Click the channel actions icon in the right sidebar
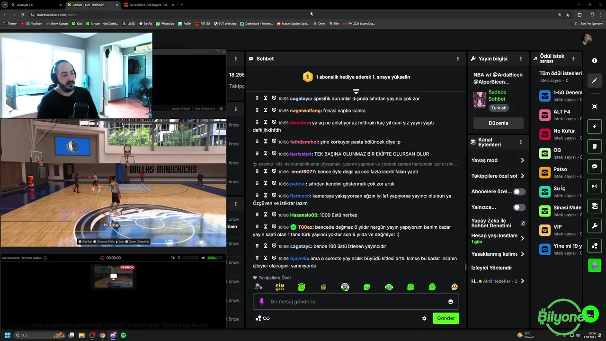This screenshot has height=341, width=606. 595,206
